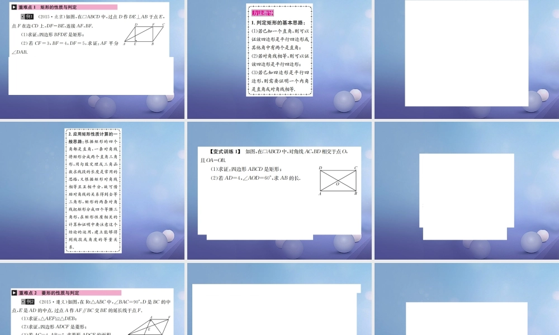The width and height of the screenshot is (559, 335).
Task: Click the line 求证:四边形 ABCD 是矩形
Action: [246, 169]
